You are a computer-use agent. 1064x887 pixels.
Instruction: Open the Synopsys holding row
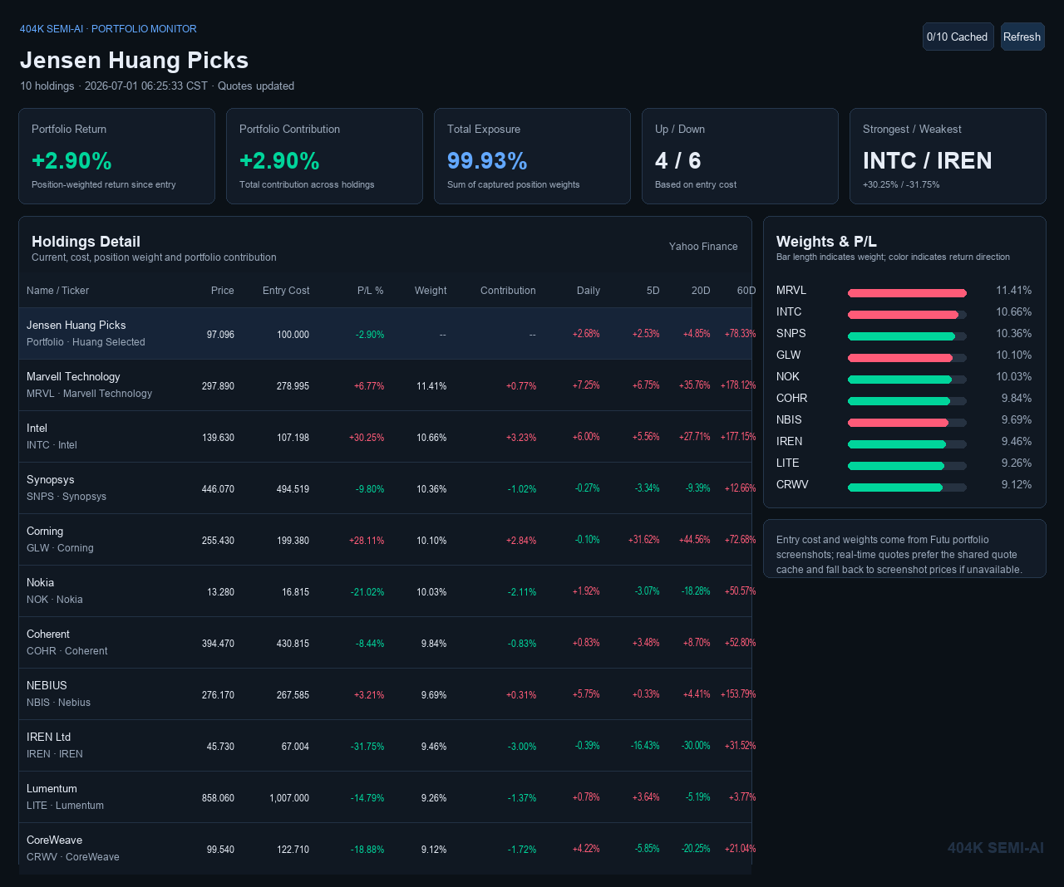[x=385, y=488]
